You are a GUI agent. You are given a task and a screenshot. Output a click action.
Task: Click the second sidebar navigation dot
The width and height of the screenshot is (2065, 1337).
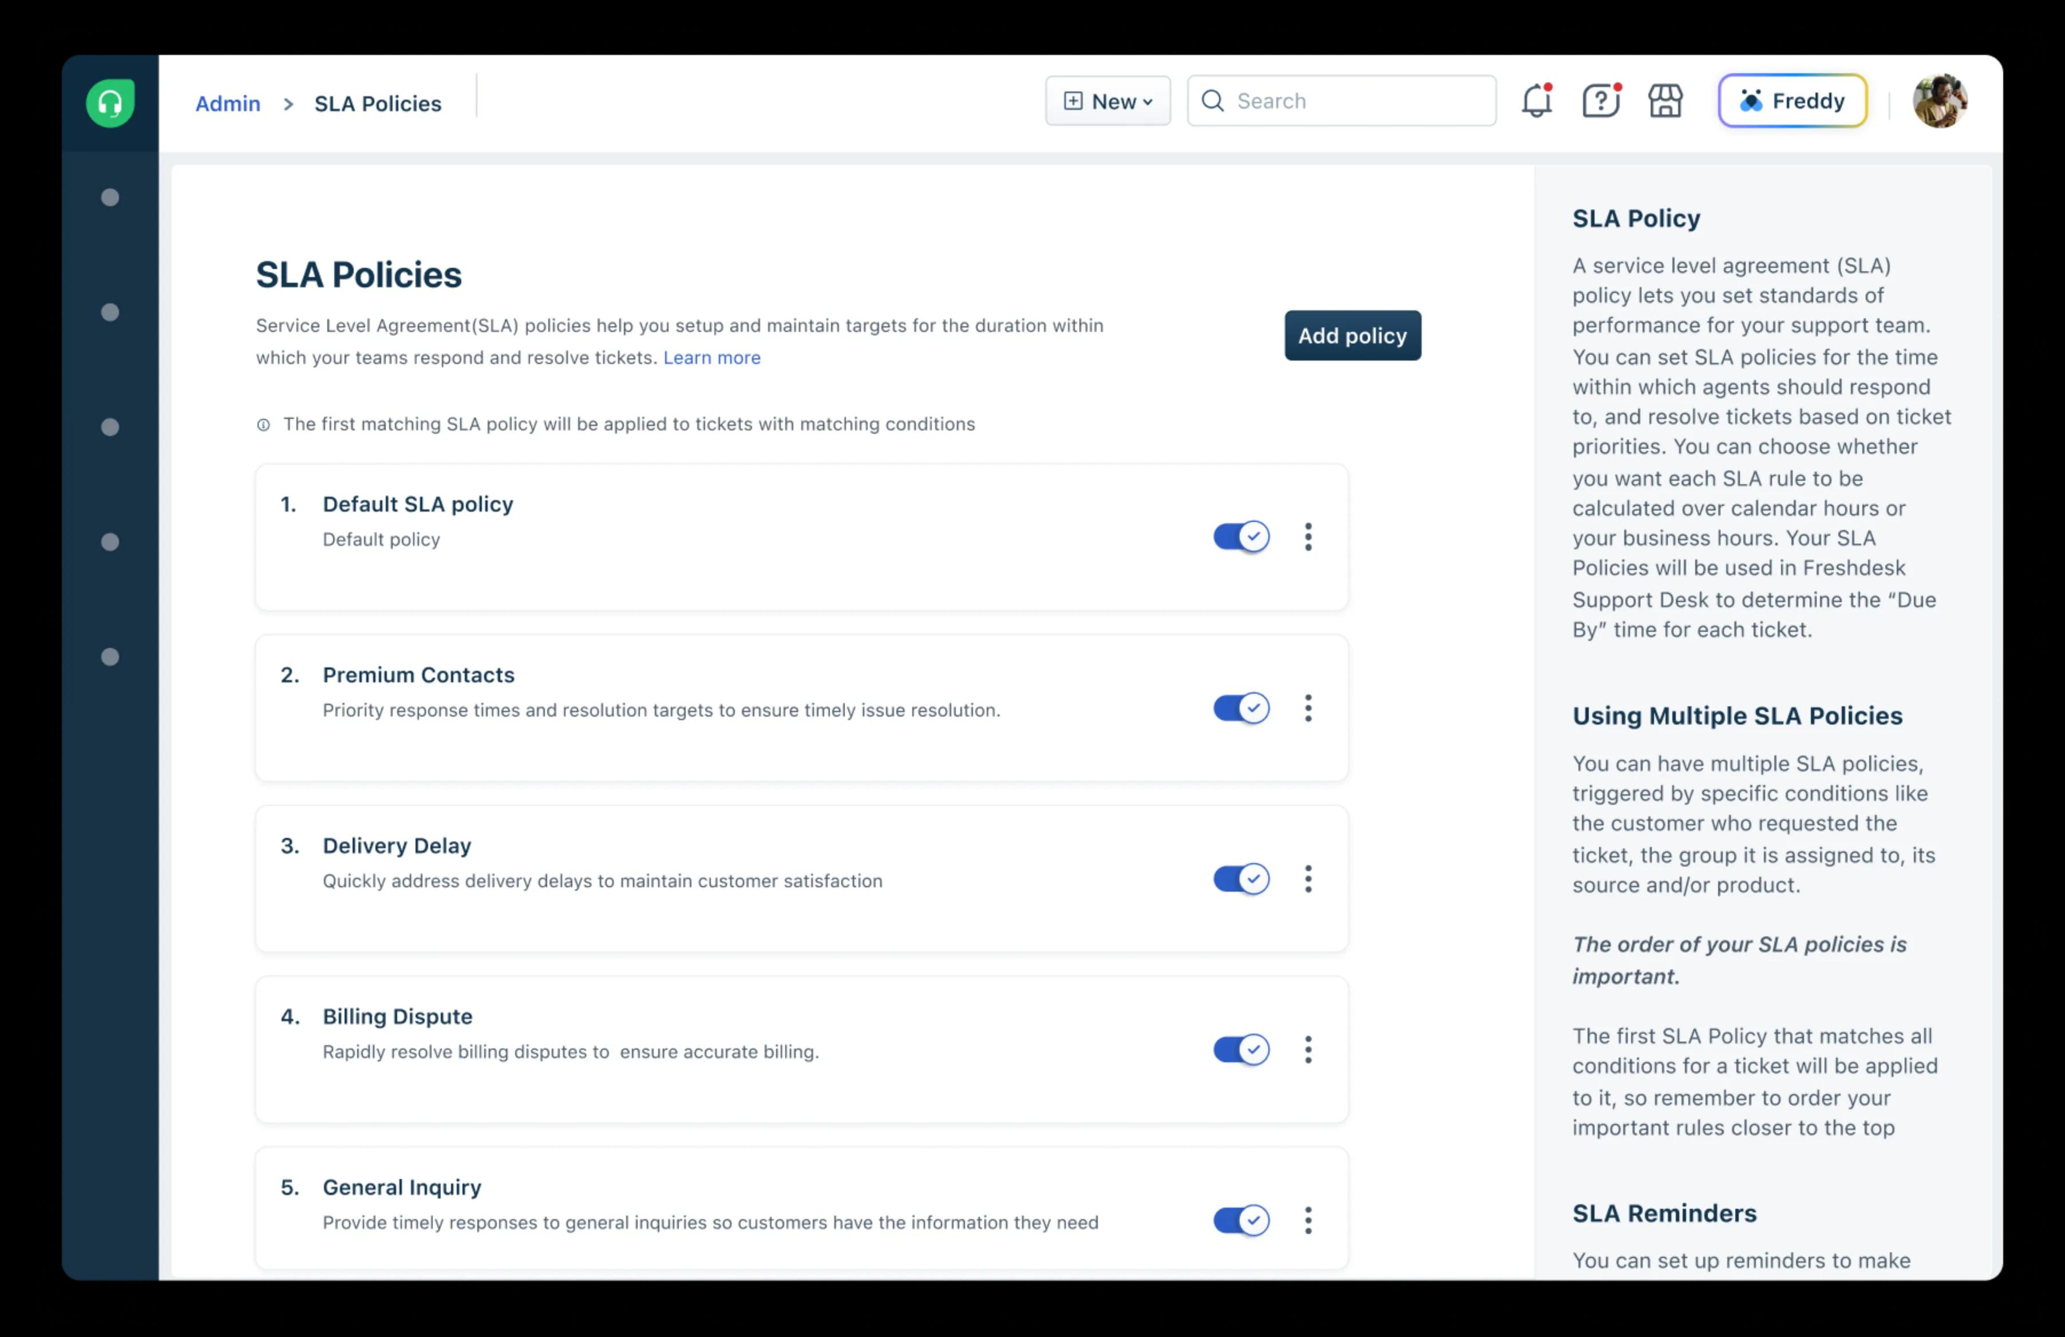110,313
